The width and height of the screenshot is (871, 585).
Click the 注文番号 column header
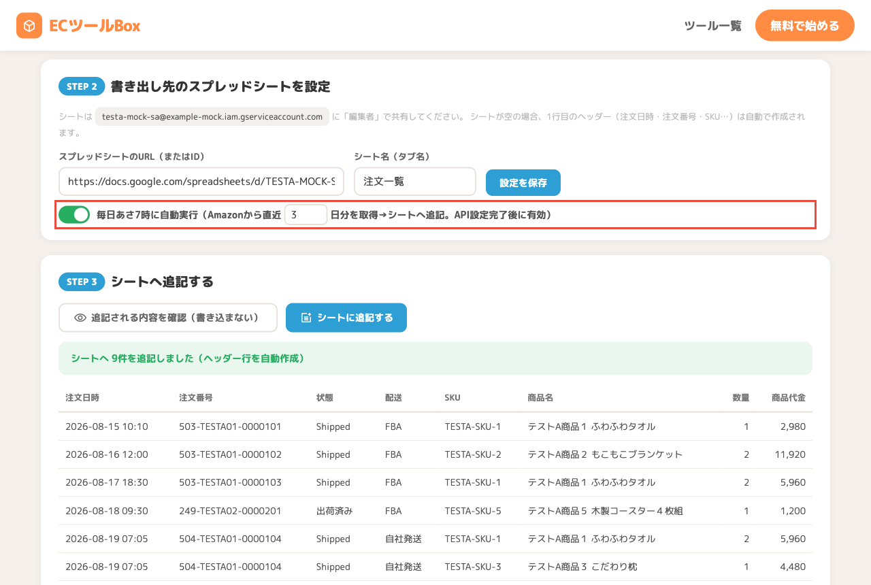(196, 397)
